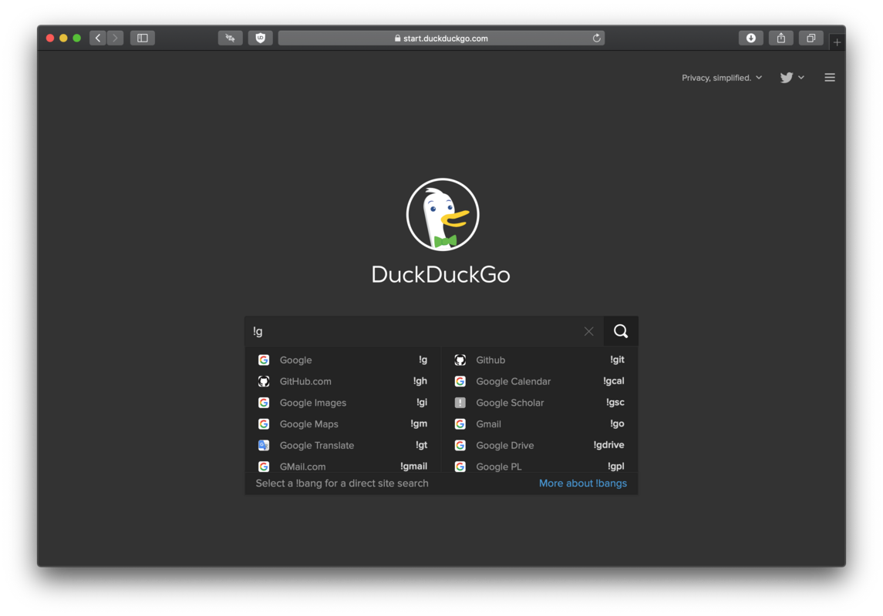Screen dimensions: 883x616
Task: Expand the chevron next to Twitter icon
Action: 800,78
